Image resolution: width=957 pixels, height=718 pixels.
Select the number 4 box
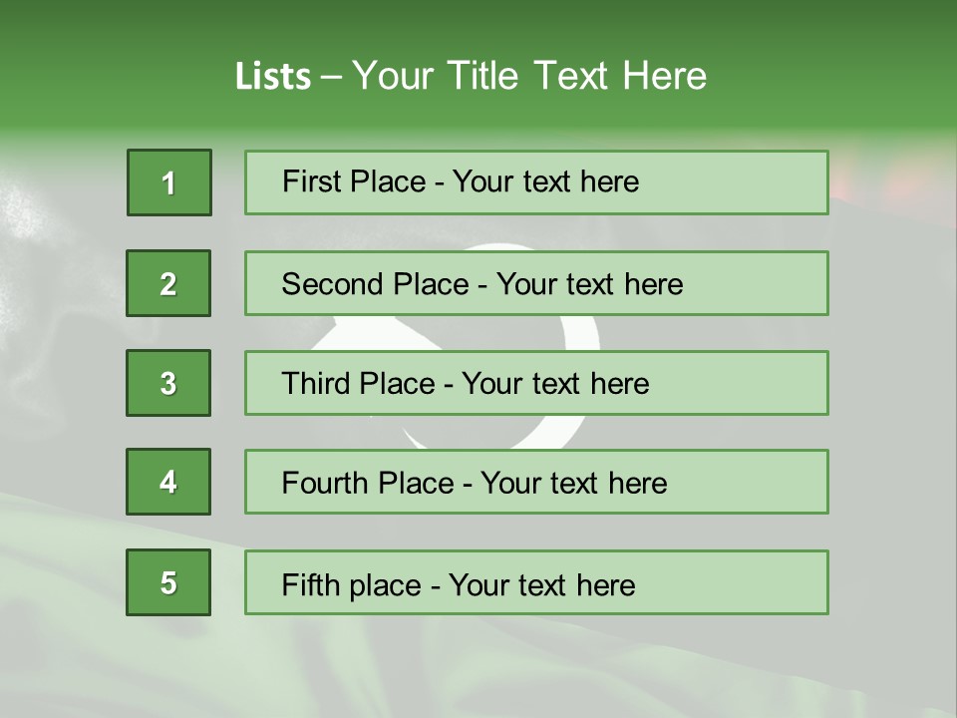point(168,482)
